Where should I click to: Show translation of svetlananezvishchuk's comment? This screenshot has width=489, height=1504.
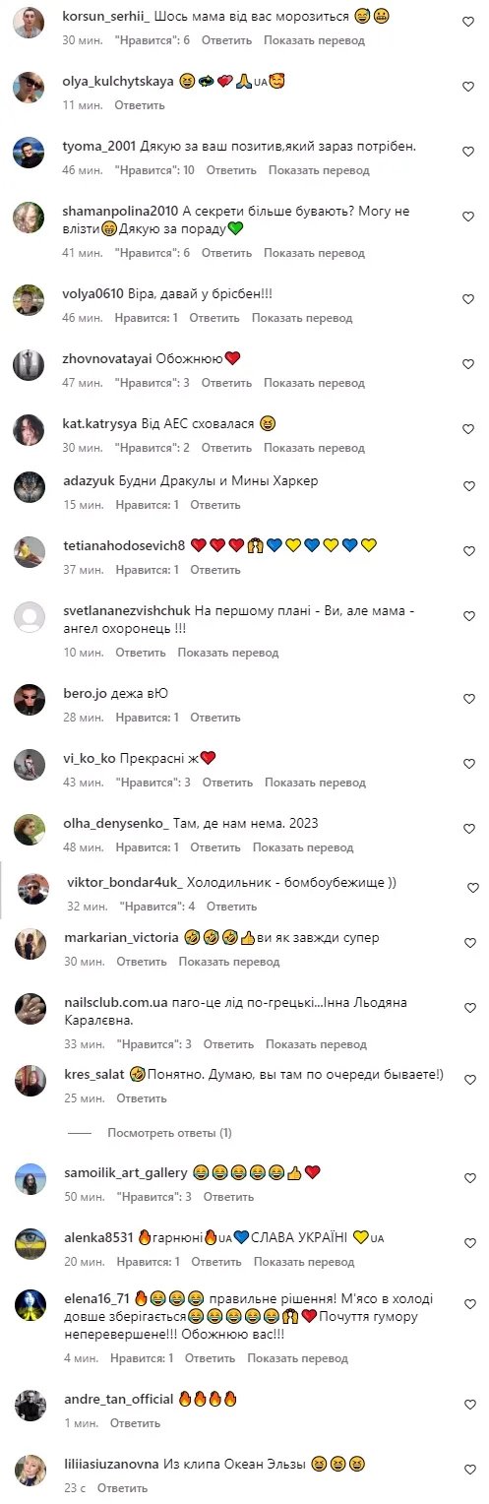228,653
